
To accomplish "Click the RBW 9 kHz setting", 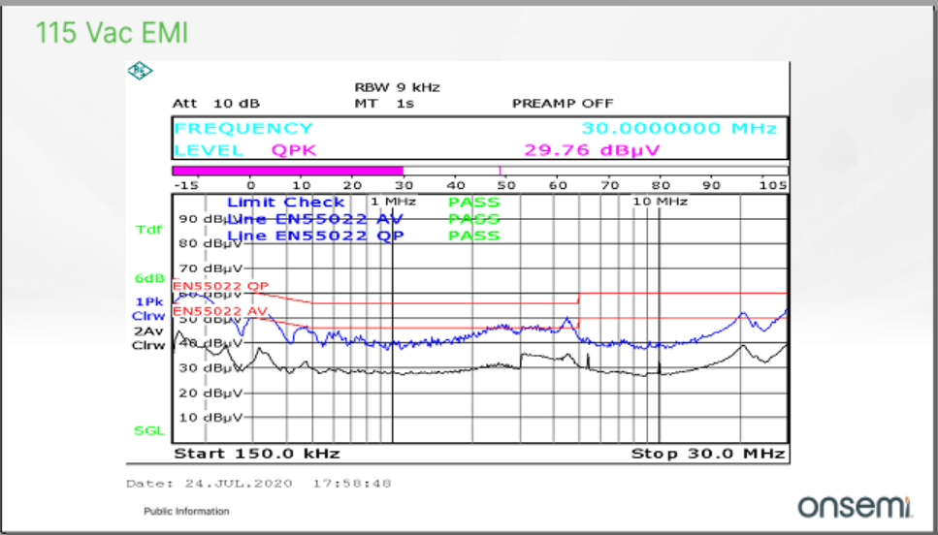I will (x=397, y=87).
